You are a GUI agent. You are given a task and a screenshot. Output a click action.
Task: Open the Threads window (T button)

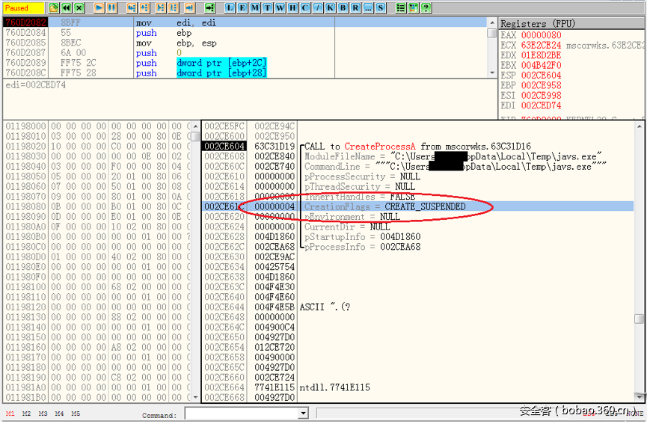click(268, 7)
